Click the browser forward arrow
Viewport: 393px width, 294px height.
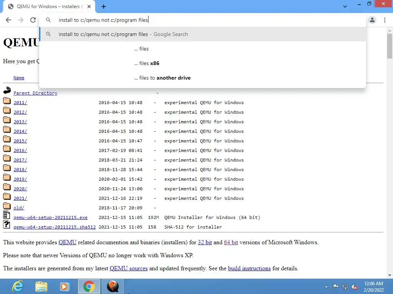click(21, 20)
